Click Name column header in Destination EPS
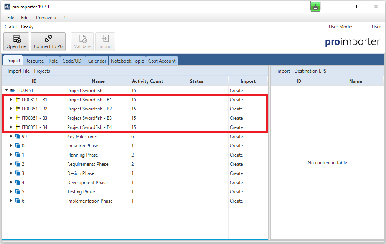Screen dimensions: 386x244 355,81
